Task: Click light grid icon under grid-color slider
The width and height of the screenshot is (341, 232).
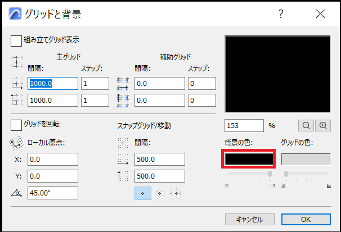Action: click(x=283, y=186)
